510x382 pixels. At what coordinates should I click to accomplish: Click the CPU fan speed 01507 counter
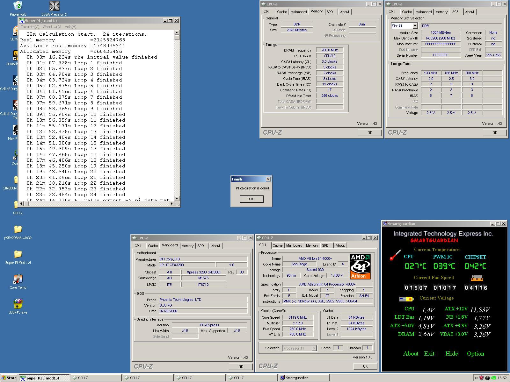[x=416, y=288]
